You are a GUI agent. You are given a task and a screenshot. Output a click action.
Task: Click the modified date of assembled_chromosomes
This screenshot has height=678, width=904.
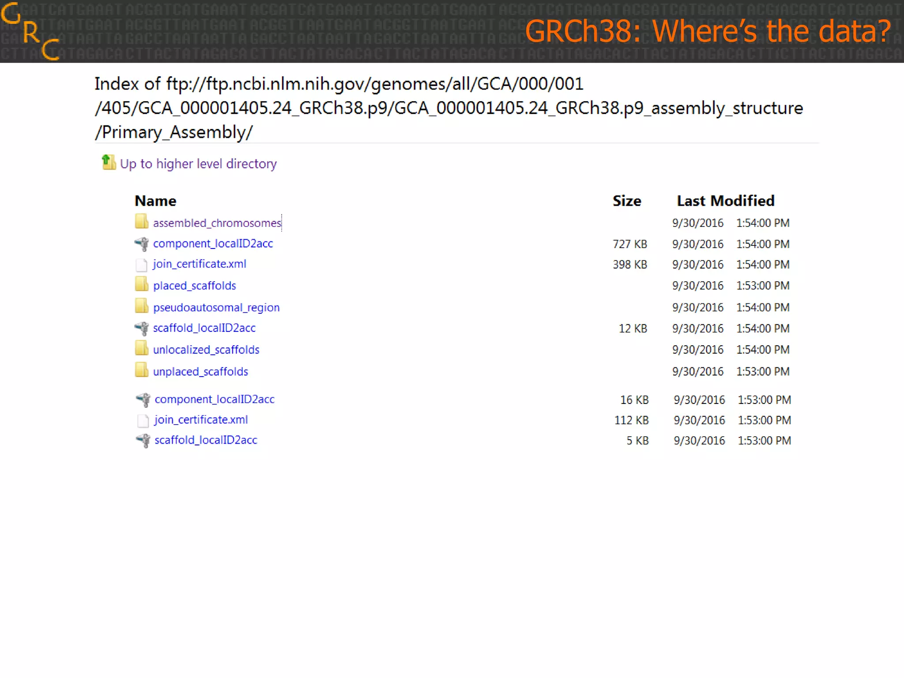coord(698,223)
